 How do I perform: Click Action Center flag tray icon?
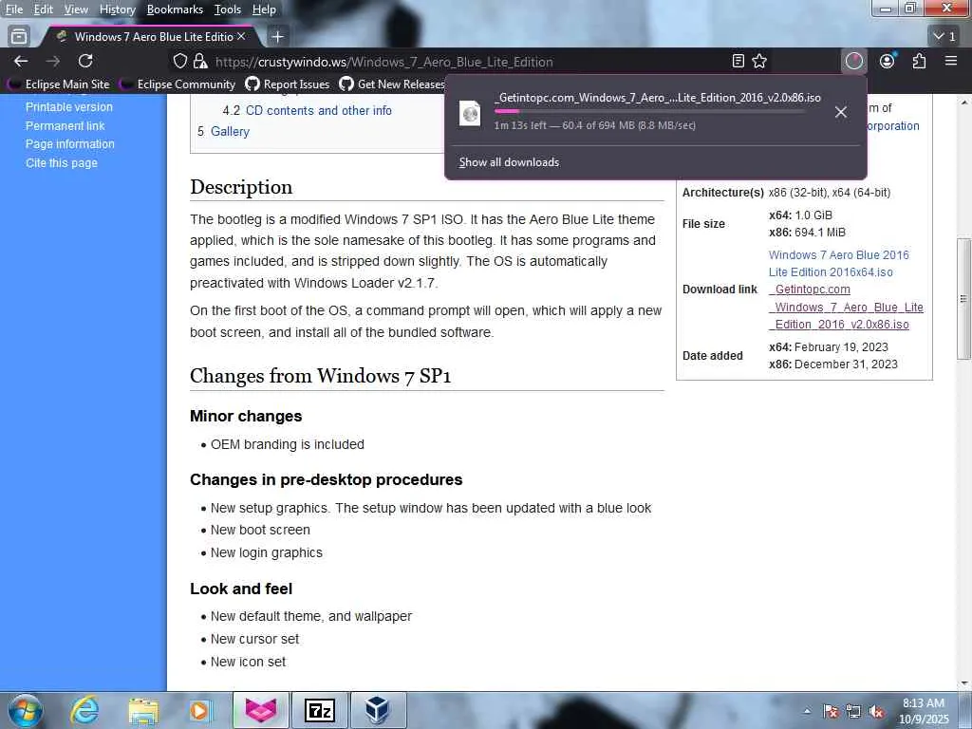coord(831,711)
